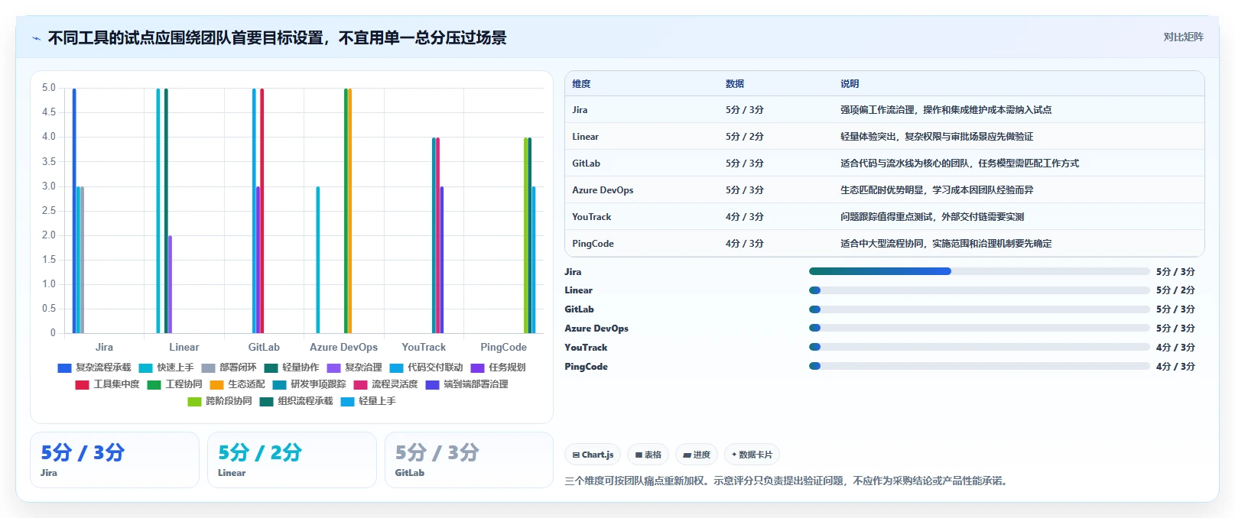Click the Azure DevOps progress bar

(x=979, y=329)
